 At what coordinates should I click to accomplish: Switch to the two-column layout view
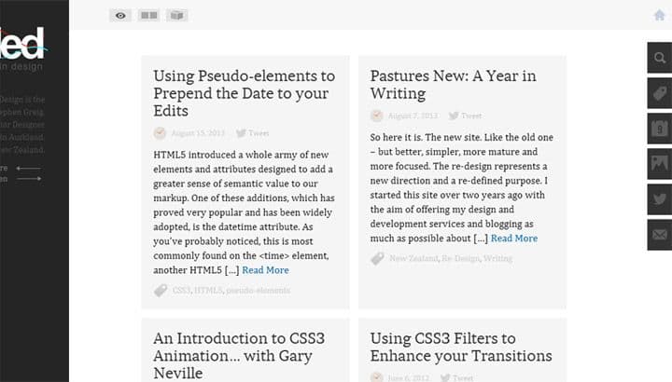(148, 15)
